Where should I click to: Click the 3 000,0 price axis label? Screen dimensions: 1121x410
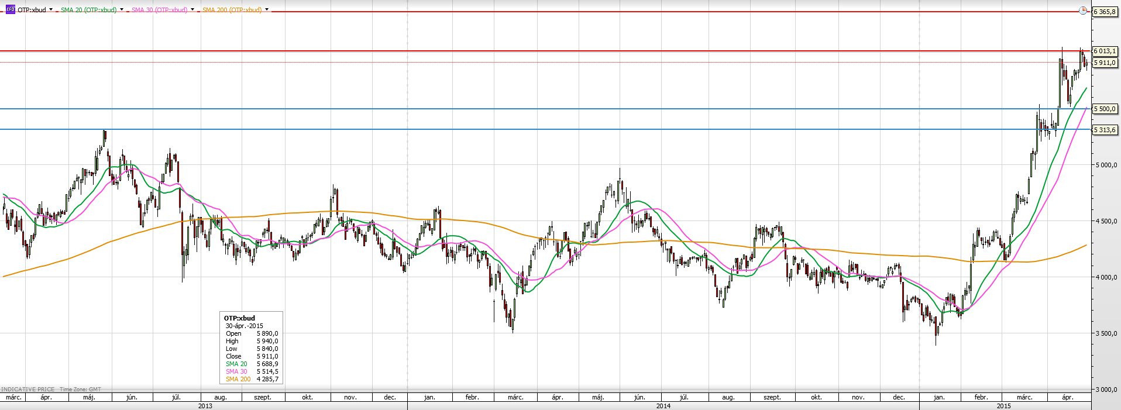click(1106, 390)
